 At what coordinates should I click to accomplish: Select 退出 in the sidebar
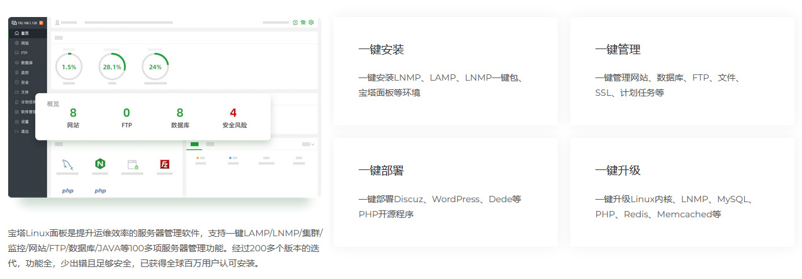[25, 132]
